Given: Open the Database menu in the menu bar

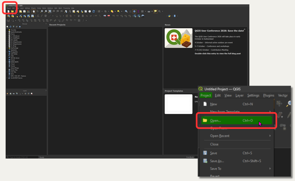Looking at the screenshot, I should tap(50, 8).
